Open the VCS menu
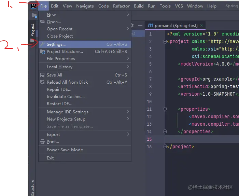 179,6
